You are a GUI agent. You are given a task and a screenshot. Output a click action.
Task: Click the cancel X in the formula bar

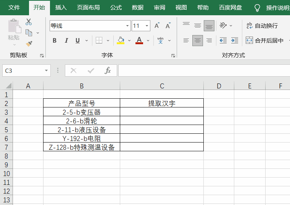click(x=73, y=70)
